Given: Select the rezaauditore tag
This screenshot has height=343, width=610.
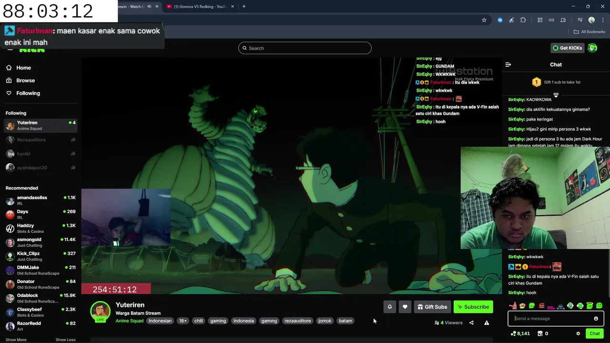Looking at the screenshot, I should coord(298,321).
